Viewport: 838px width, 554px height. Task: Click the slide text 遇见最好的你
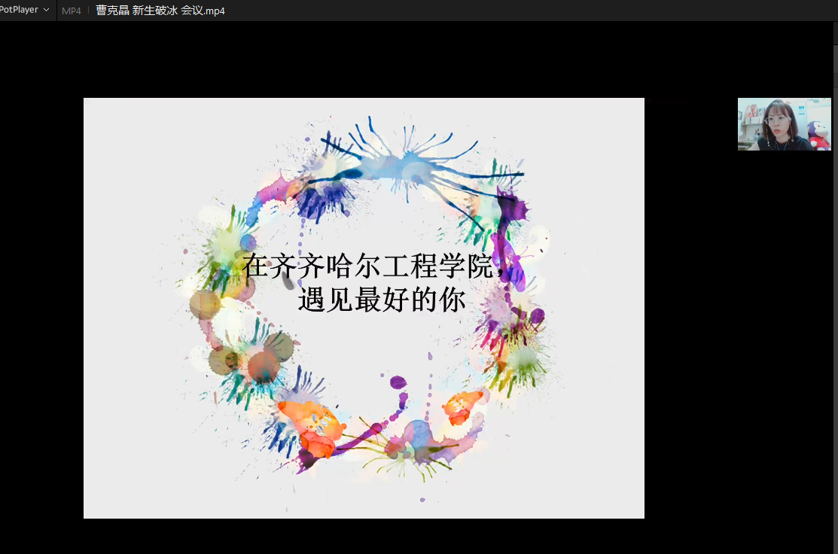coord(382,300)
